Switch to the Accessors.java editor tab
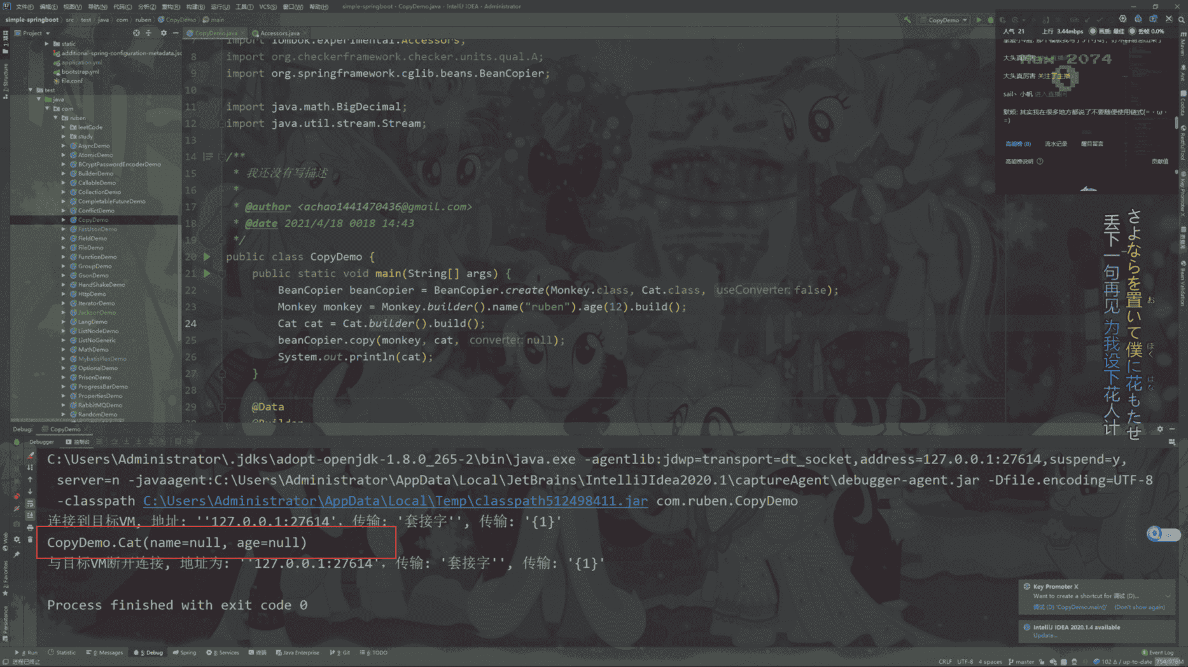Screen dimensions: 1188x667 (x=279, y=33)
